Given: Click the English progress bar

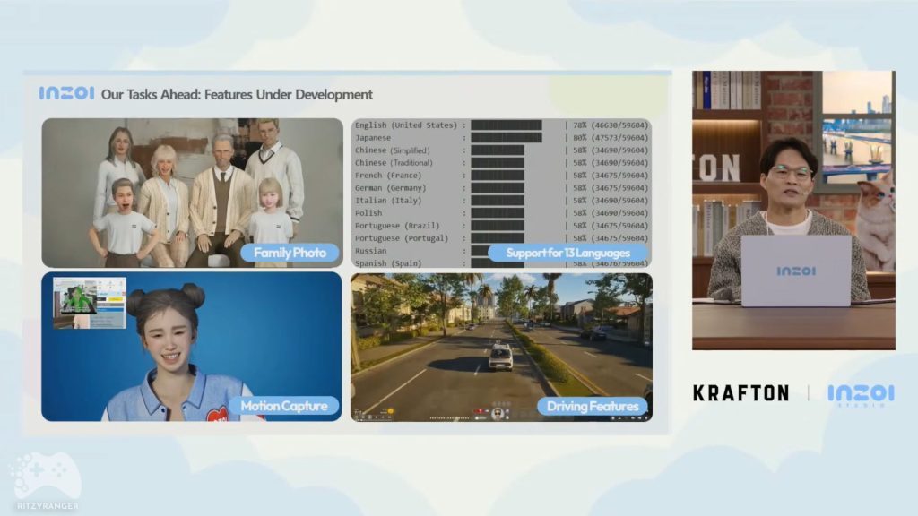Looking at the screenshot, I should click(x=507, y=125).
